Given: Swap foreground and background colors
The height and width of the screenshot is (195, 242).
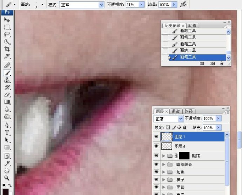Looking at the screenshot, I should click(x=10, y=185).
